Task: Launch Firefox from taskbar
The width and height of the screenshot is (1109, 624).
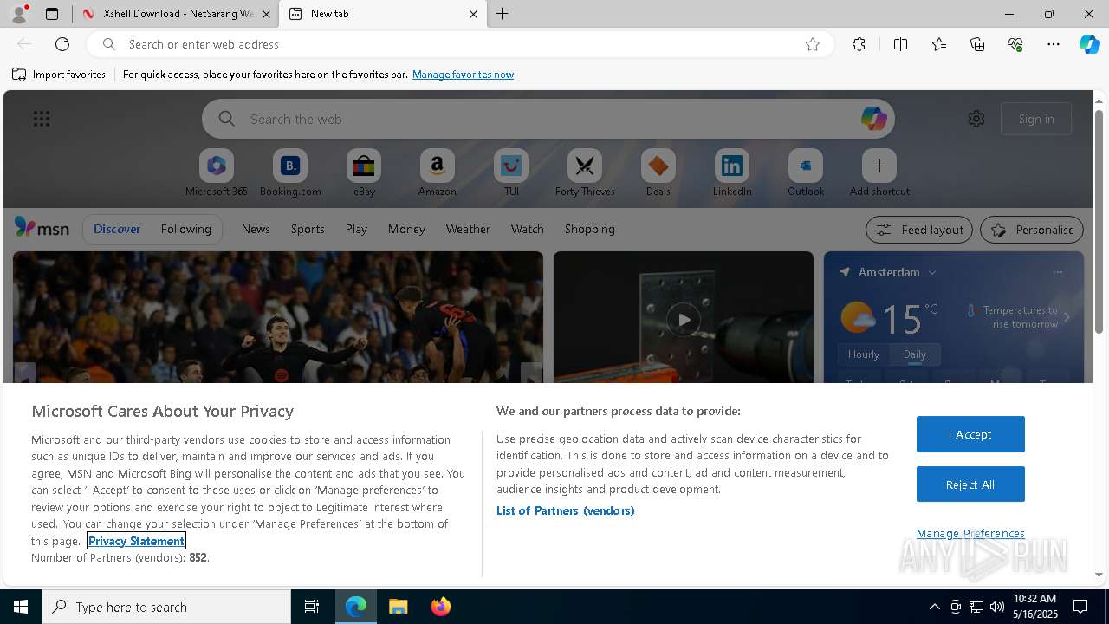Action: pyautogui.click(x=441, y=607)
